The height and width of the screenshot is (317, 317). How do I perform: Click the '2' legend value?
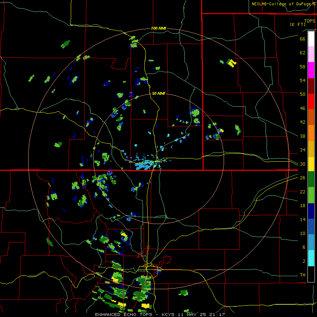point(304,261)
